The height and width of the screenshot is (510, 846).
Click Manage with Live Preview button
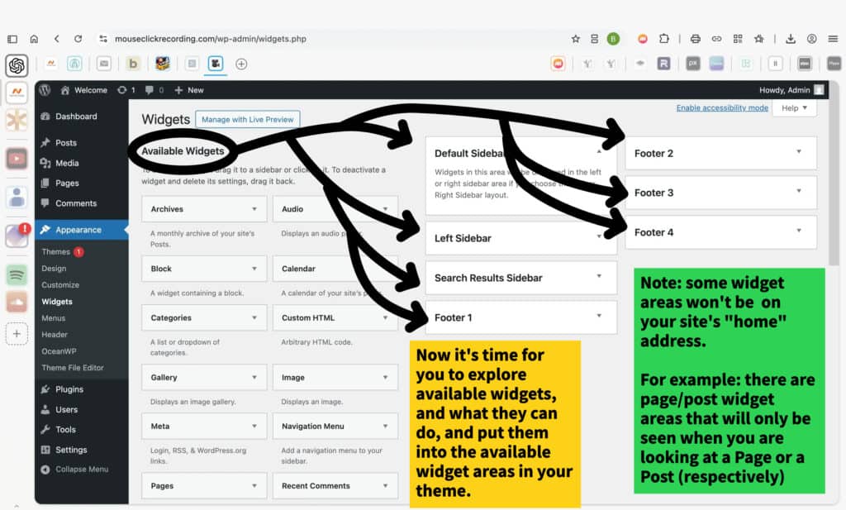tap(248, 120)
